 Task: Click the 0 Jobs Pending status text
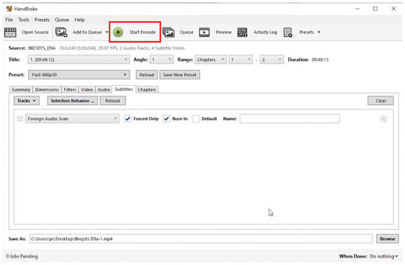tap(22, 256)
